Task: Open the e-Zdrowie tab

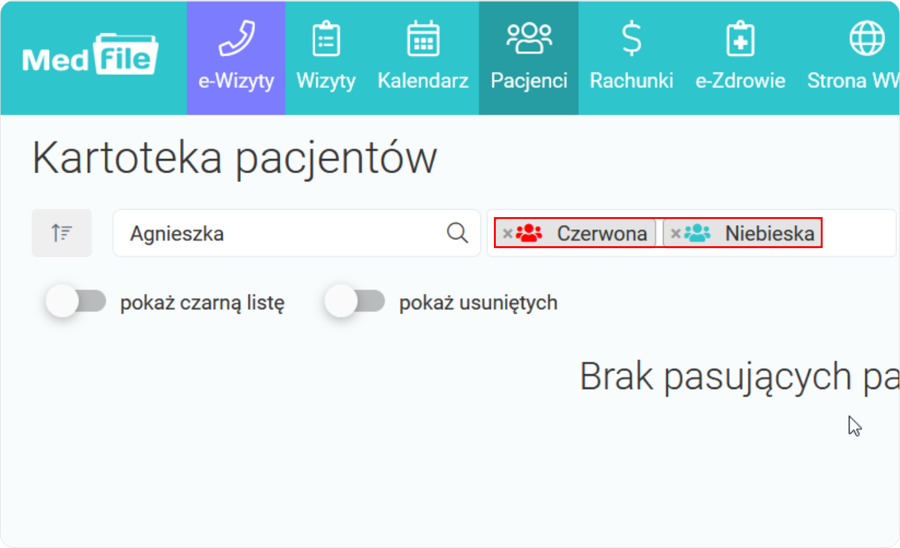Action: coord(740,58)
